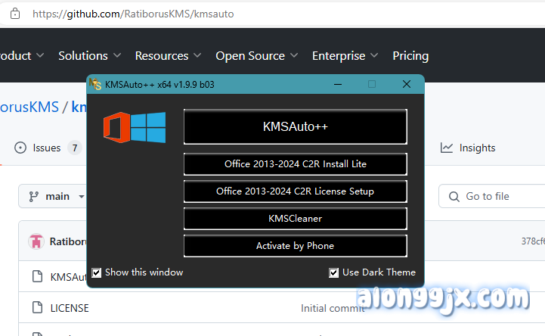Click the magnifier icon in Go to file

point(453,196)
